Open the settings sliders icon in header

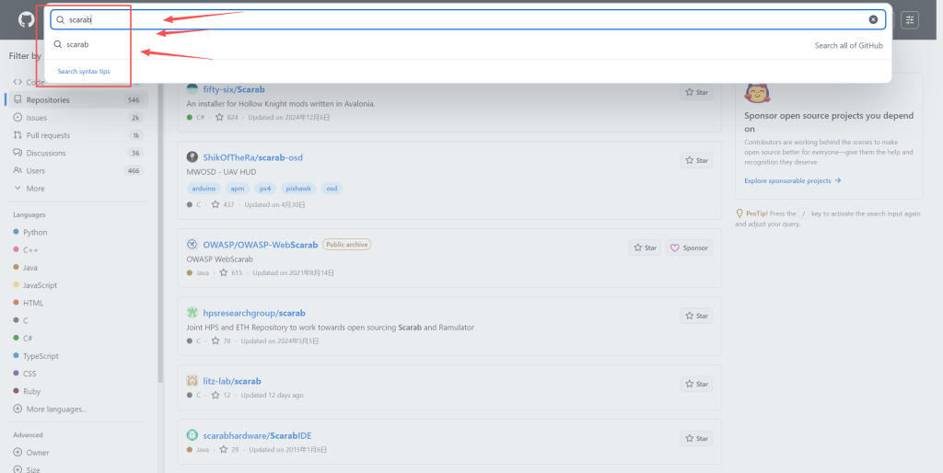coord(910,20)
